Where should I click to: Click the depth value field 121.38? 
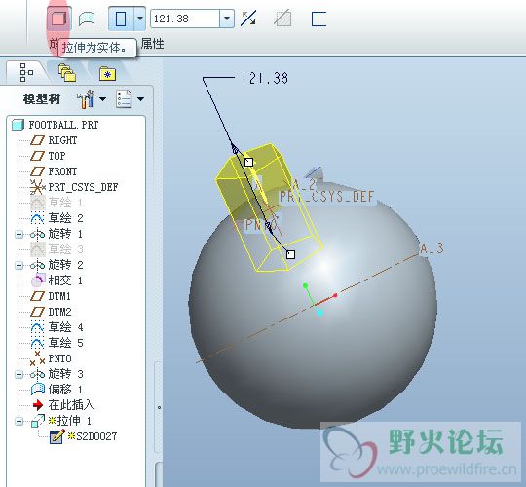tap(185, 19)
